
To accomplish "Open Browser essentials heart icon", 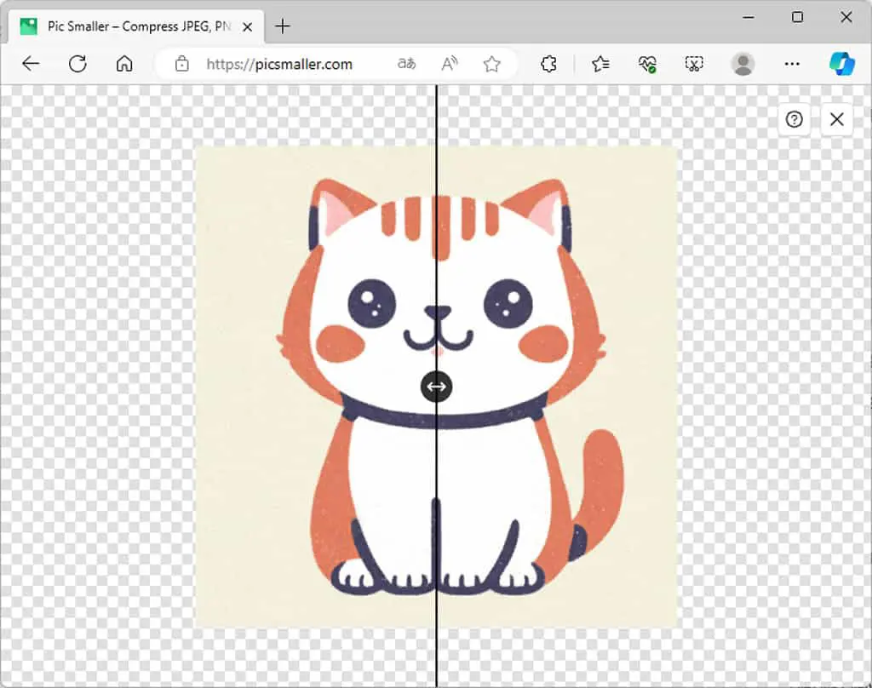I will pyautogui.click(x=647, y=64).
